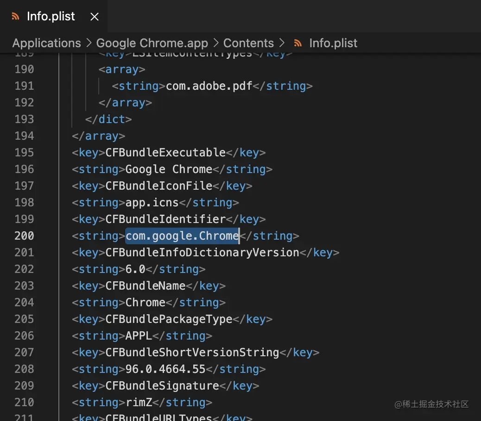Click the Info.plist tab file icon
Image resolution: width=481 pixels, height=421 pixels.
pos(15,17)
